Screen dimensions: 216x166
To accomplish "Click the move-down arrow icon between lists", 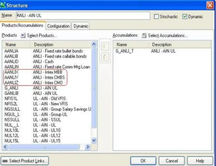I will point(105,57).
